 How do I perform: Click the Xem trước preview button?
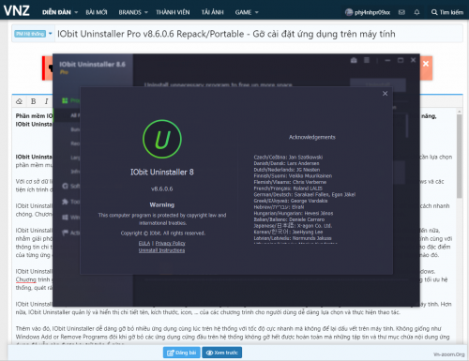point(222,353)
